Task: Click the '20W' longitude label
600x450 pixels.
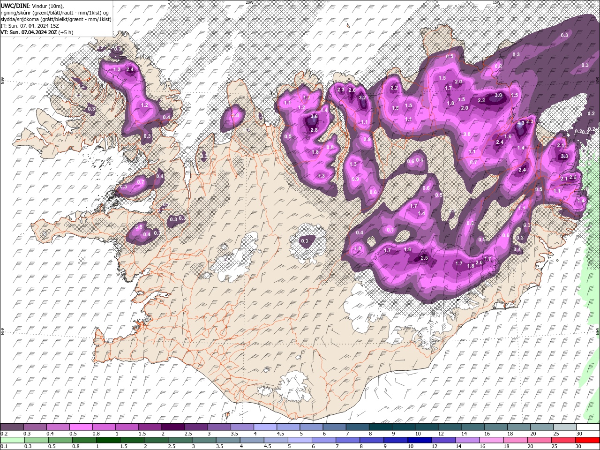Action: pyautogui.click(x=249, y=2)
